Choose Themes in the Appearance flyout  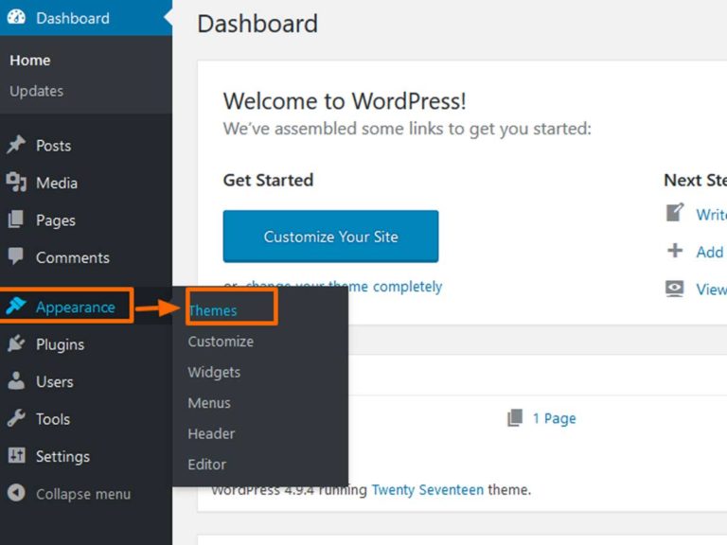213,310
